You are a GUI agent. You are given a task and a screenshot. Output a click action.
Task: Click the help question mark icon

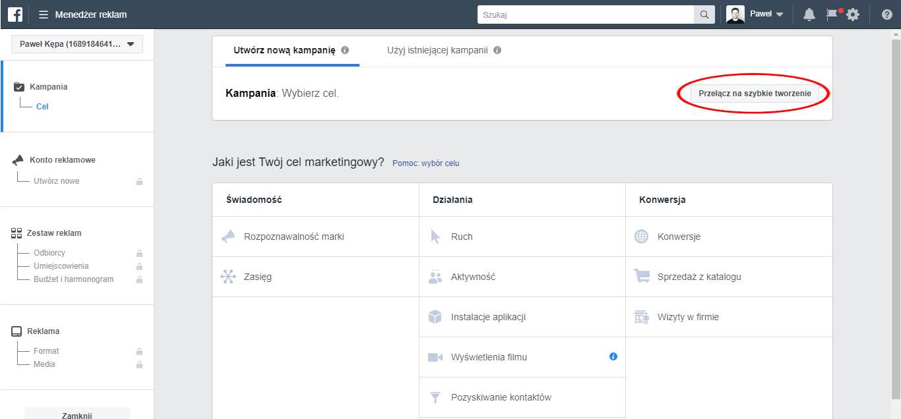(886, 14)
